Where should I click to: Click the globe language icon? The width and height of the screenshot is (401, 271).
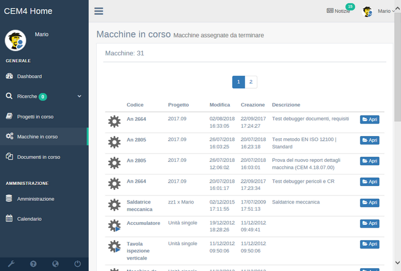55,264
